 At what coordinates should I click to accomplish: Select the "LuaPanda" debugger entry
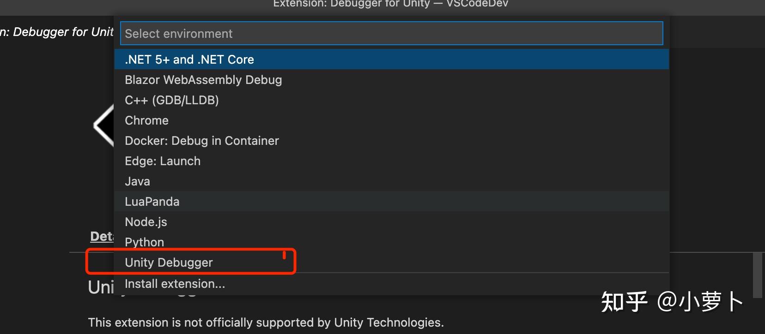[x=152, y=201]
